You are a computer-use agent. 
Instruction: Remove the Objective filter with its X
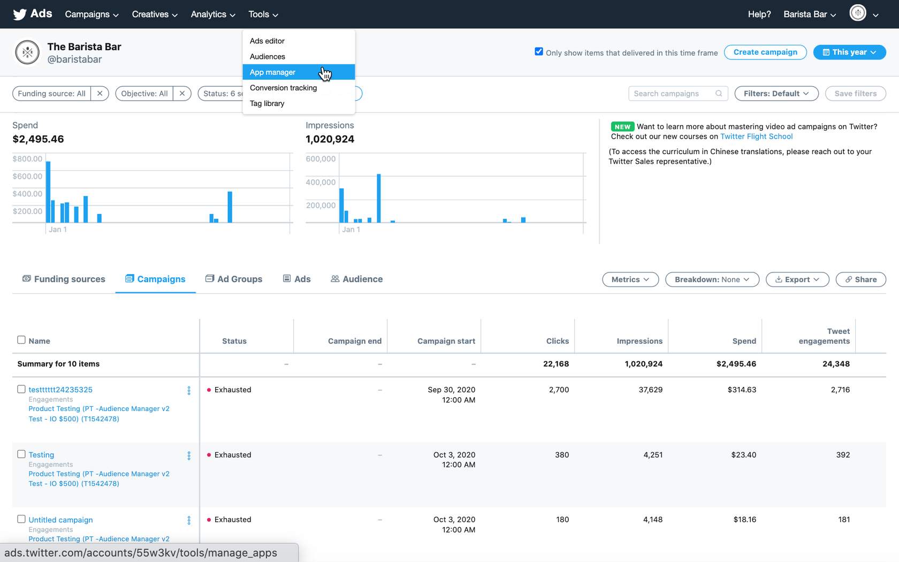(182, 94)
